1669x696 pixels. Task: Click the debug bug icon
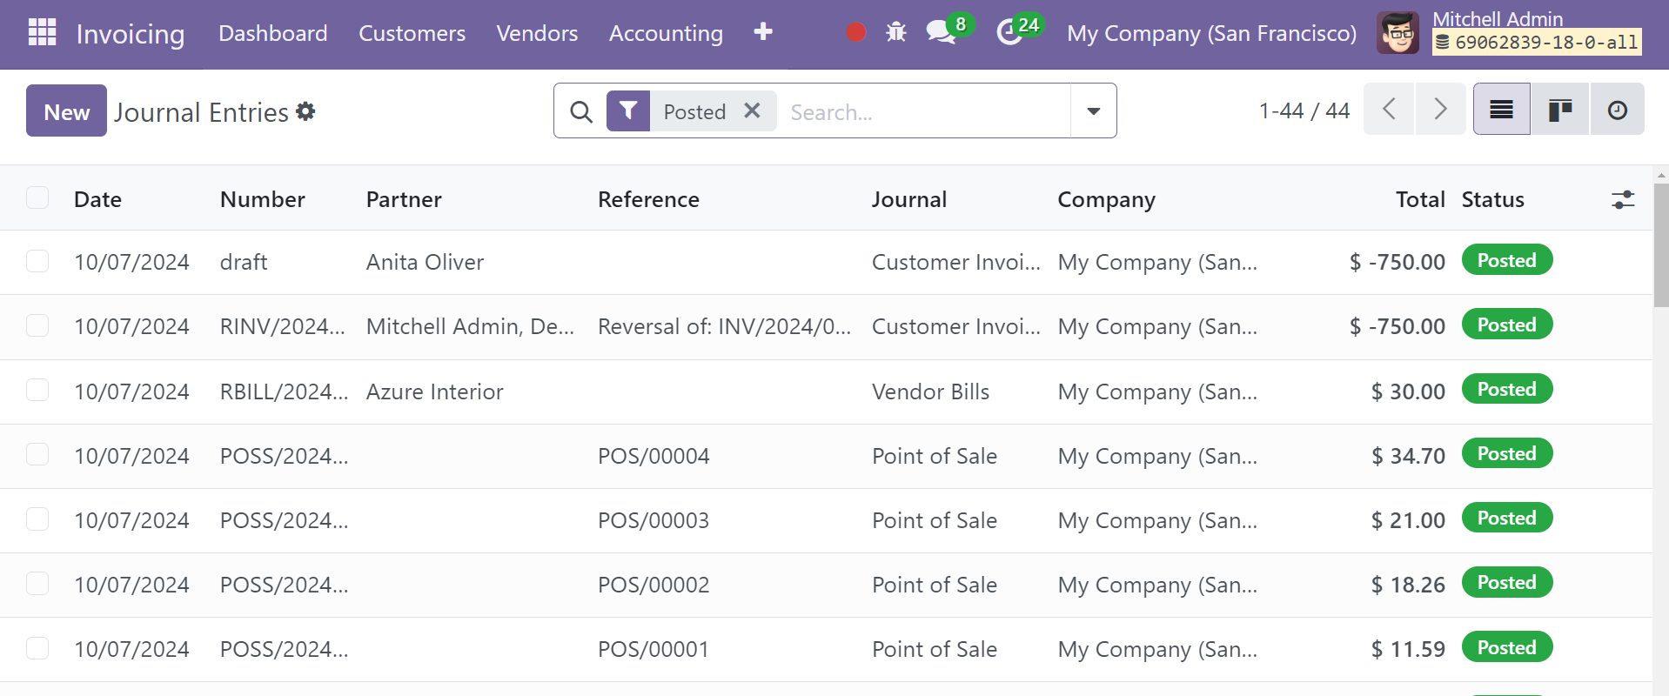[x=895, y=33]
